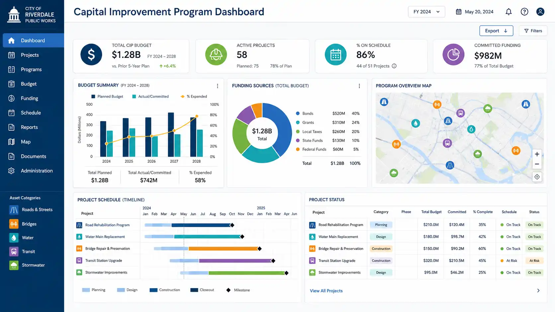
Task: Click the Federal Funds legend row
Action: coord(328,150)
